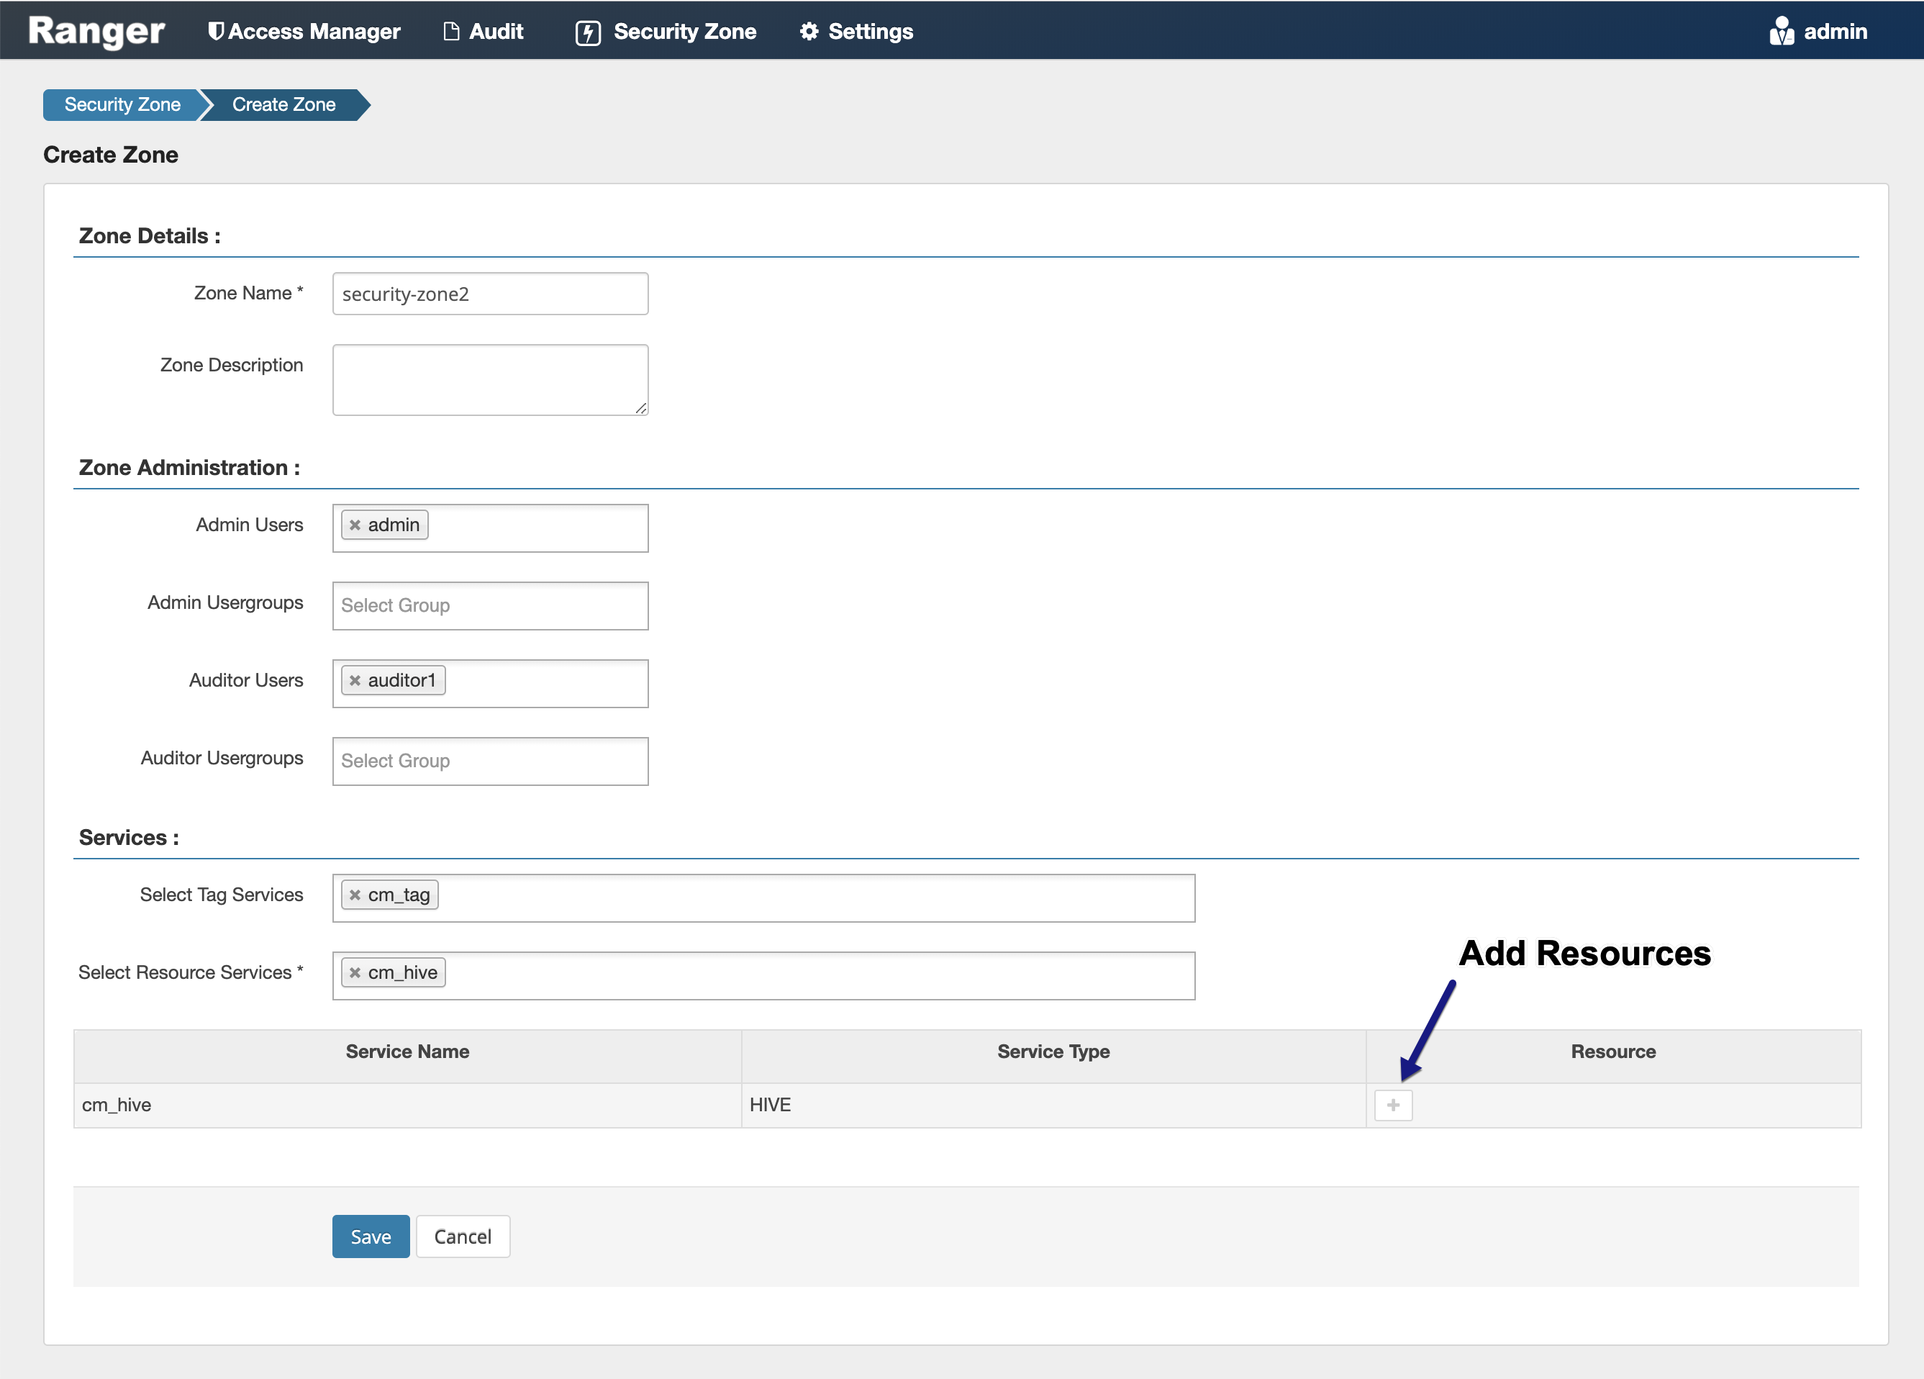Image resolution: width=1924 pixels, height=1379 pixels.
Task: Open the Access Manager menu
Action: pos(304,32)
